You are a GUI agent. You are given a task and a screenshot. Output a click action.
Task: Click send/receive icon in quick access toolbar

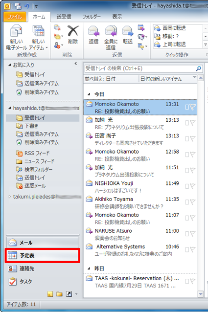tap(18, 6)
